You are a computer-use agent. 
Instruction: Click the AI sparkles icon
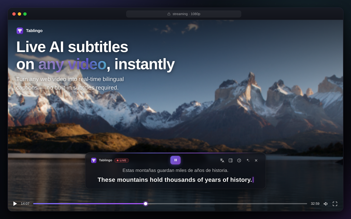(x=248, y=160)
